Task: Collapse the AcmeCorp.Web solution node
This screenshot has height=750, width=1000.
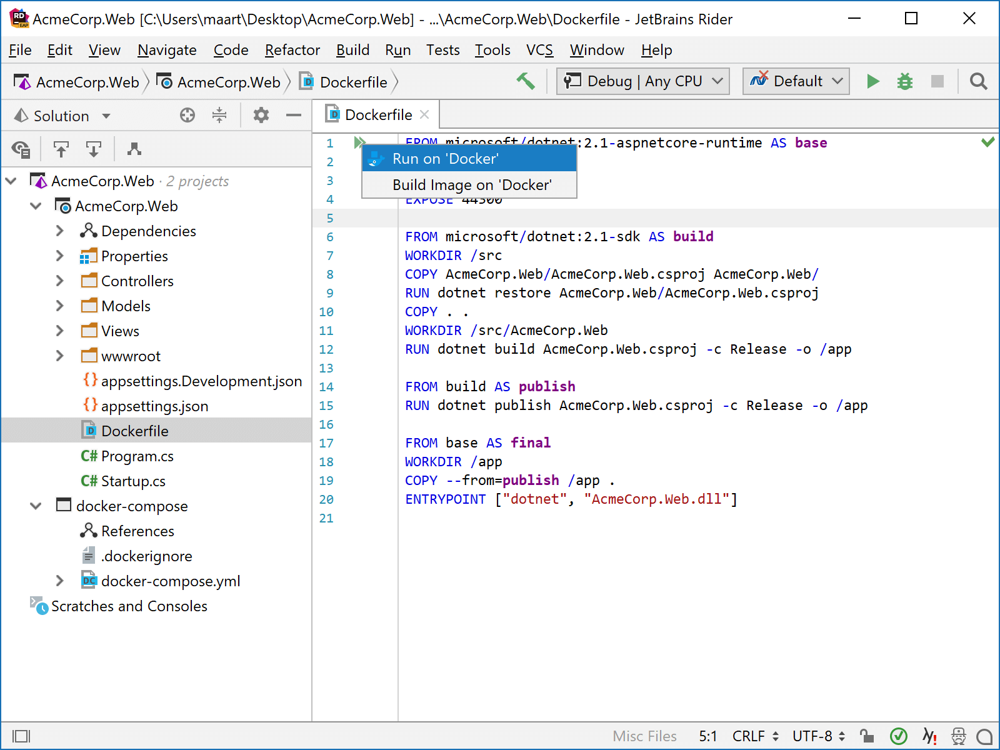Action: coord(11,181)
